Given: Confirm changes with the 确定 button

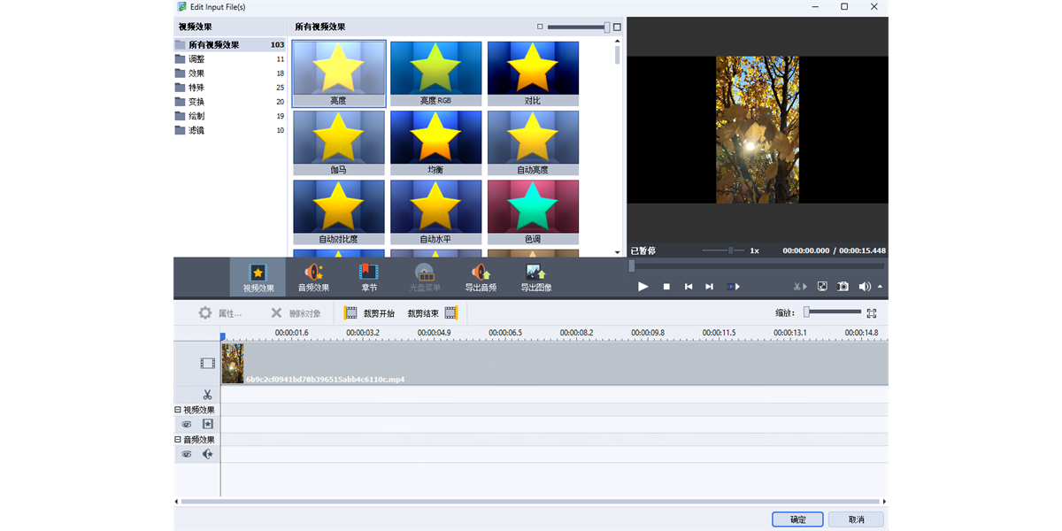Looking at the screenshot, I should coord(796,519).
